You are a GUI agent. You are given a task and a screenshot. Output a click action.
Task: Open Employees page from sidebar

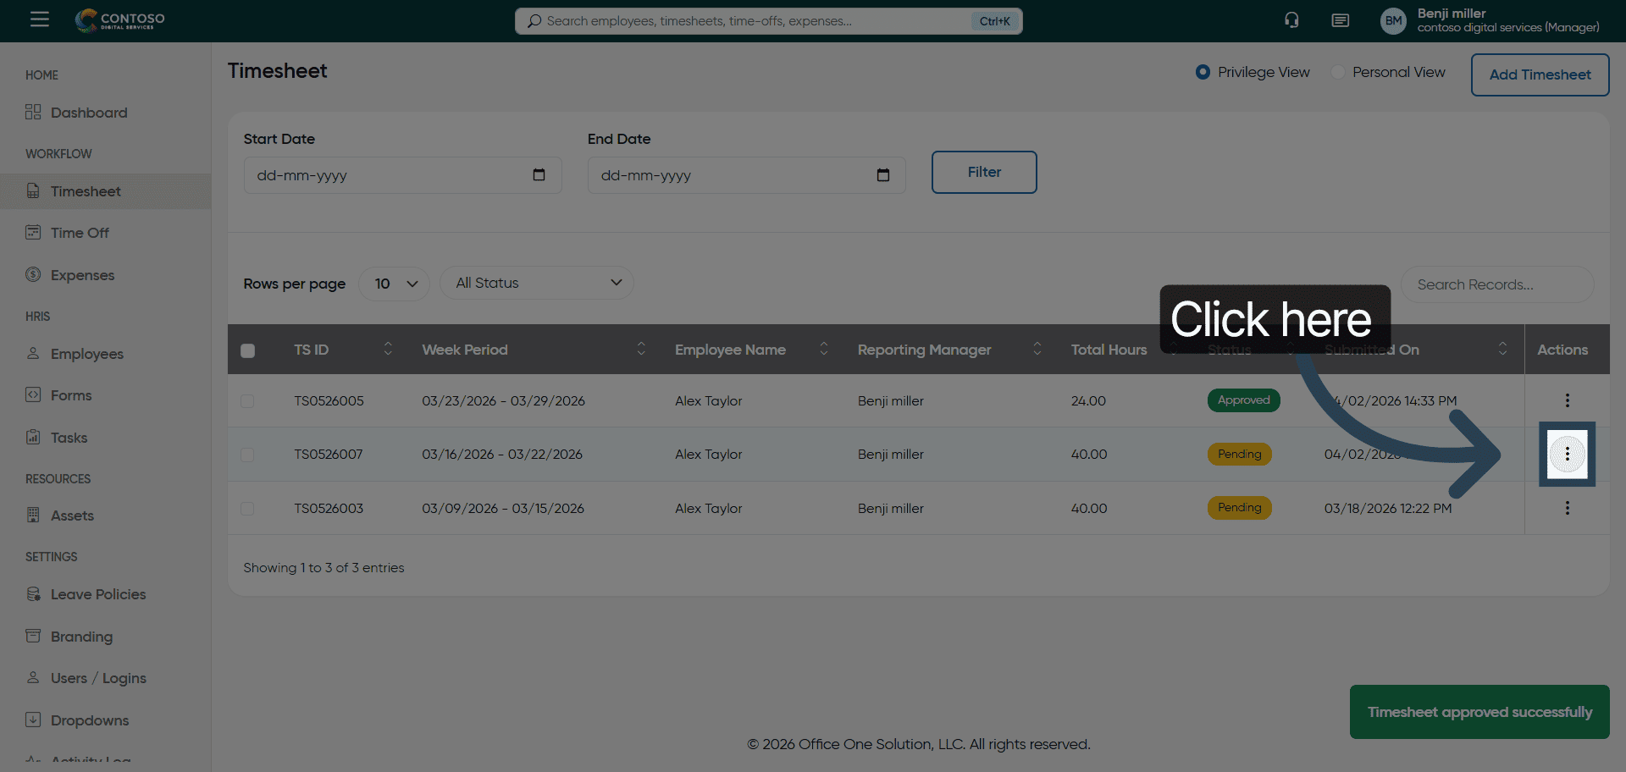click(x=86, y=354)
